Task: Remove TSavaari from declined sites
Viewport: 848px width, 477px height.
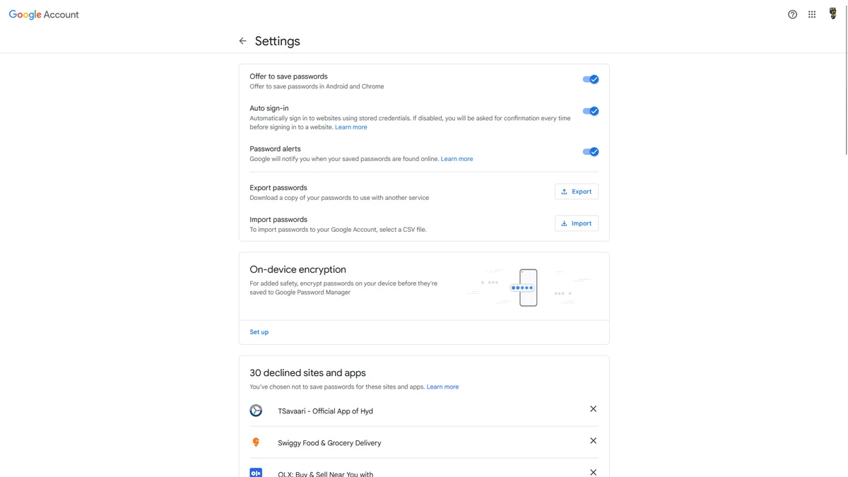Action: click(593, 409)
